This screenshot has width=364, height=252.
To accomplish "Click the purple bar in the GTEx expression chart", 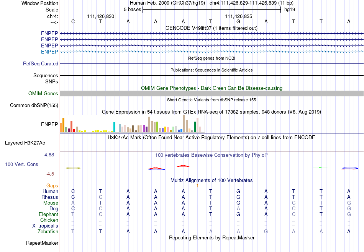I will (x=144, y=128).
